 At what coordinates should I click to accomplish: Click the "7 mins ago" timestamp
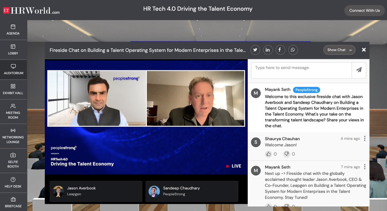350,167
